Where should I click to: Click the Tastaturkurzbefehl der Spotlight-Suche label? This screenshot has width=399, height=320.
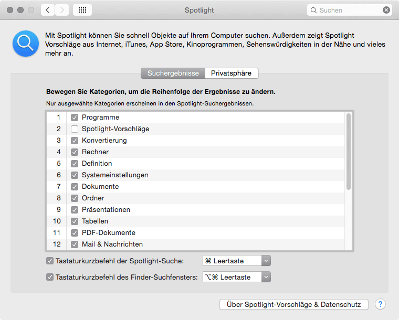click(x=120, y=261)
